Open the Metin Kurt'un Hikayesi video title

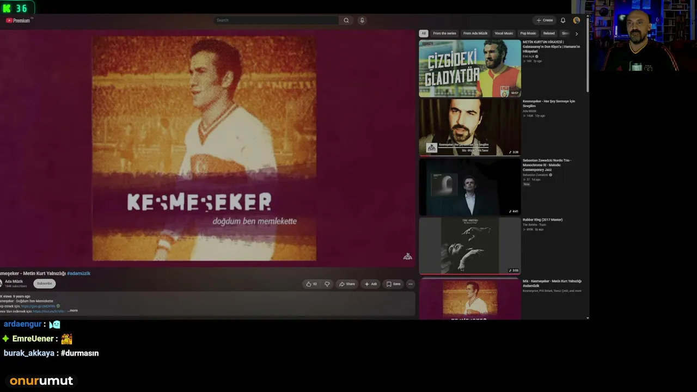pyautogui.click(x=551, y=46)
